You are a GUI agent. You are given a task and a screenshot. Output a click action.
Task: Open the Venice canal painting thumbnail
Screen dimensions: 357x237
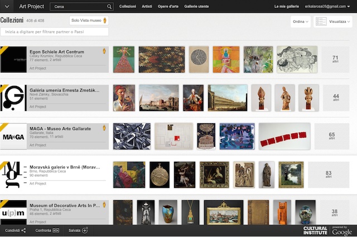pyautogui.click(x=159, y=98)
